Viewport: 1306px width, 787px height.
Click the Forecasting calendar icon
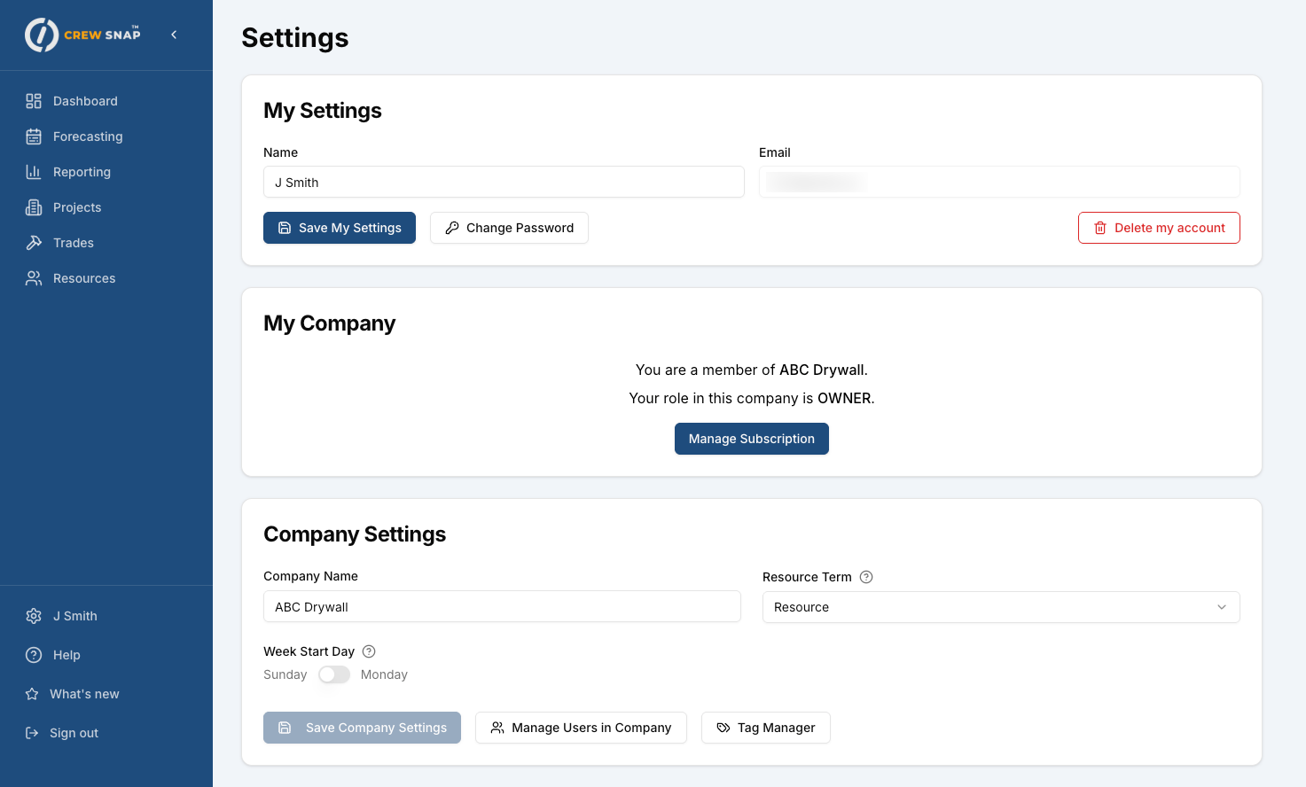pyautogui.click(x=34, y=136)
